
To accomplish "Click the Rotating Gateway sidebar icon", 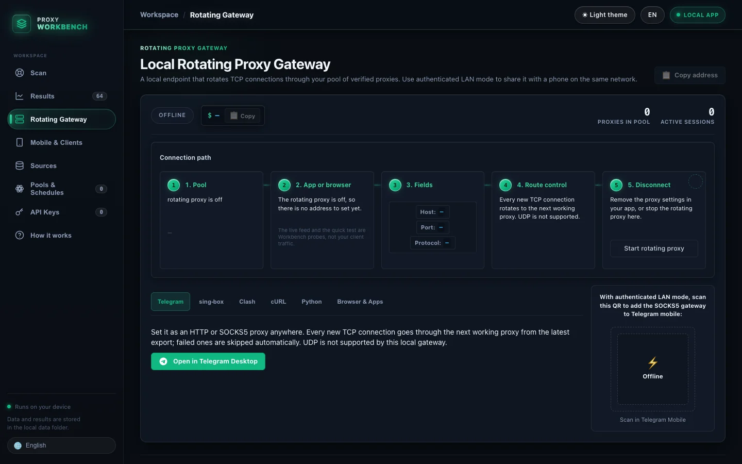I will tap(20, 119).
